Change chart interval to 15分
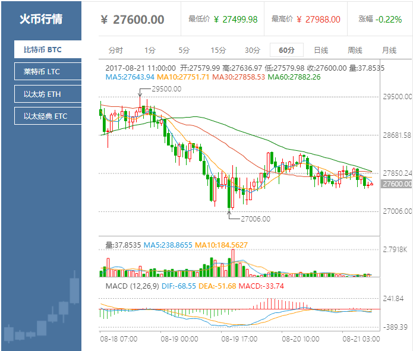Screen dimensions: 413x351 click(218, 50)
